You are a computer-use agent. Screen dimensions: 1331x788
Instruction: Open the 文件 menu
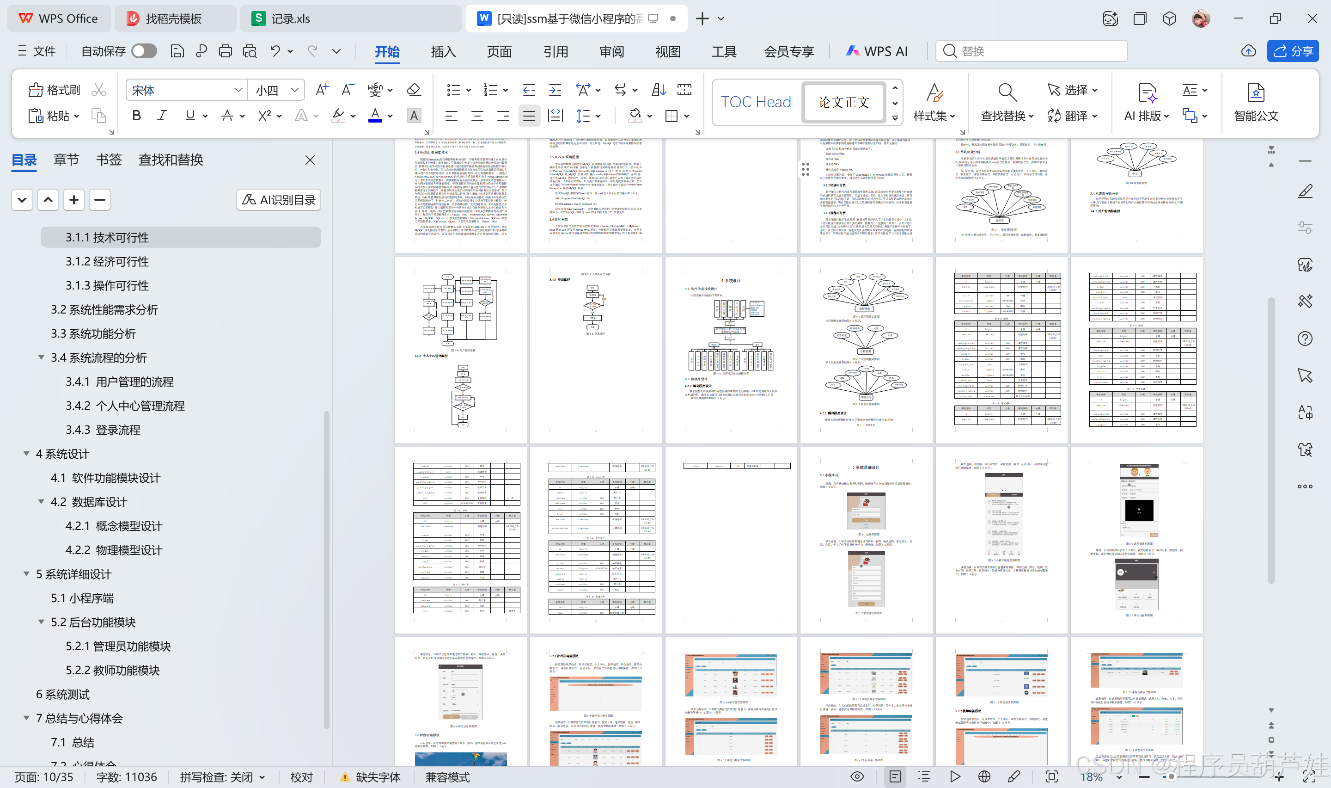(36, 51)
